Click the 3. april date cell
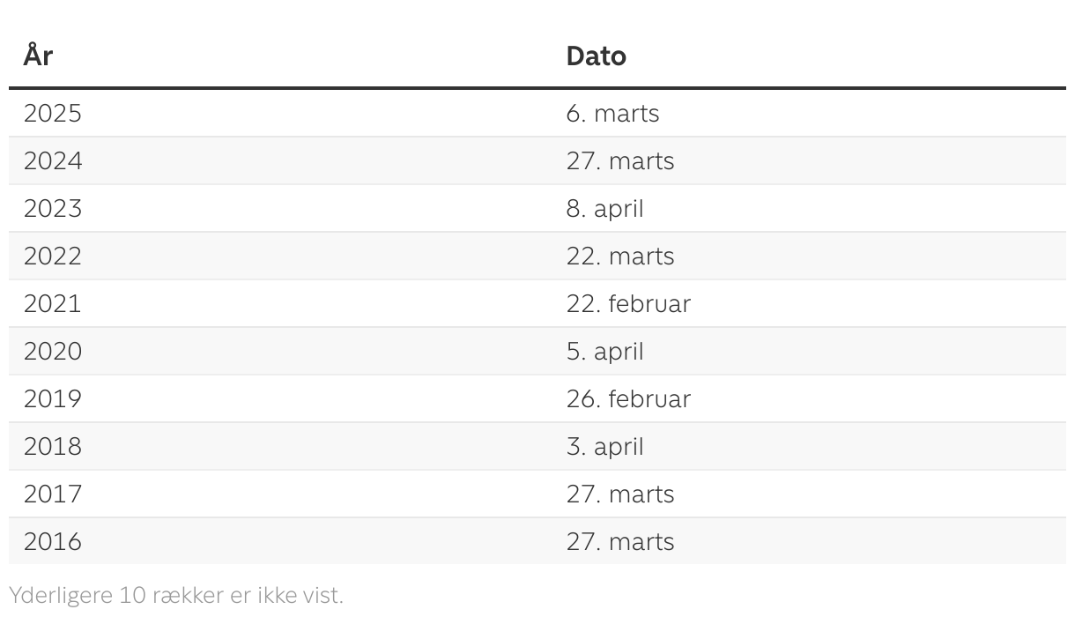Viewport: 1075px width, 617px height. click(604, 447)
